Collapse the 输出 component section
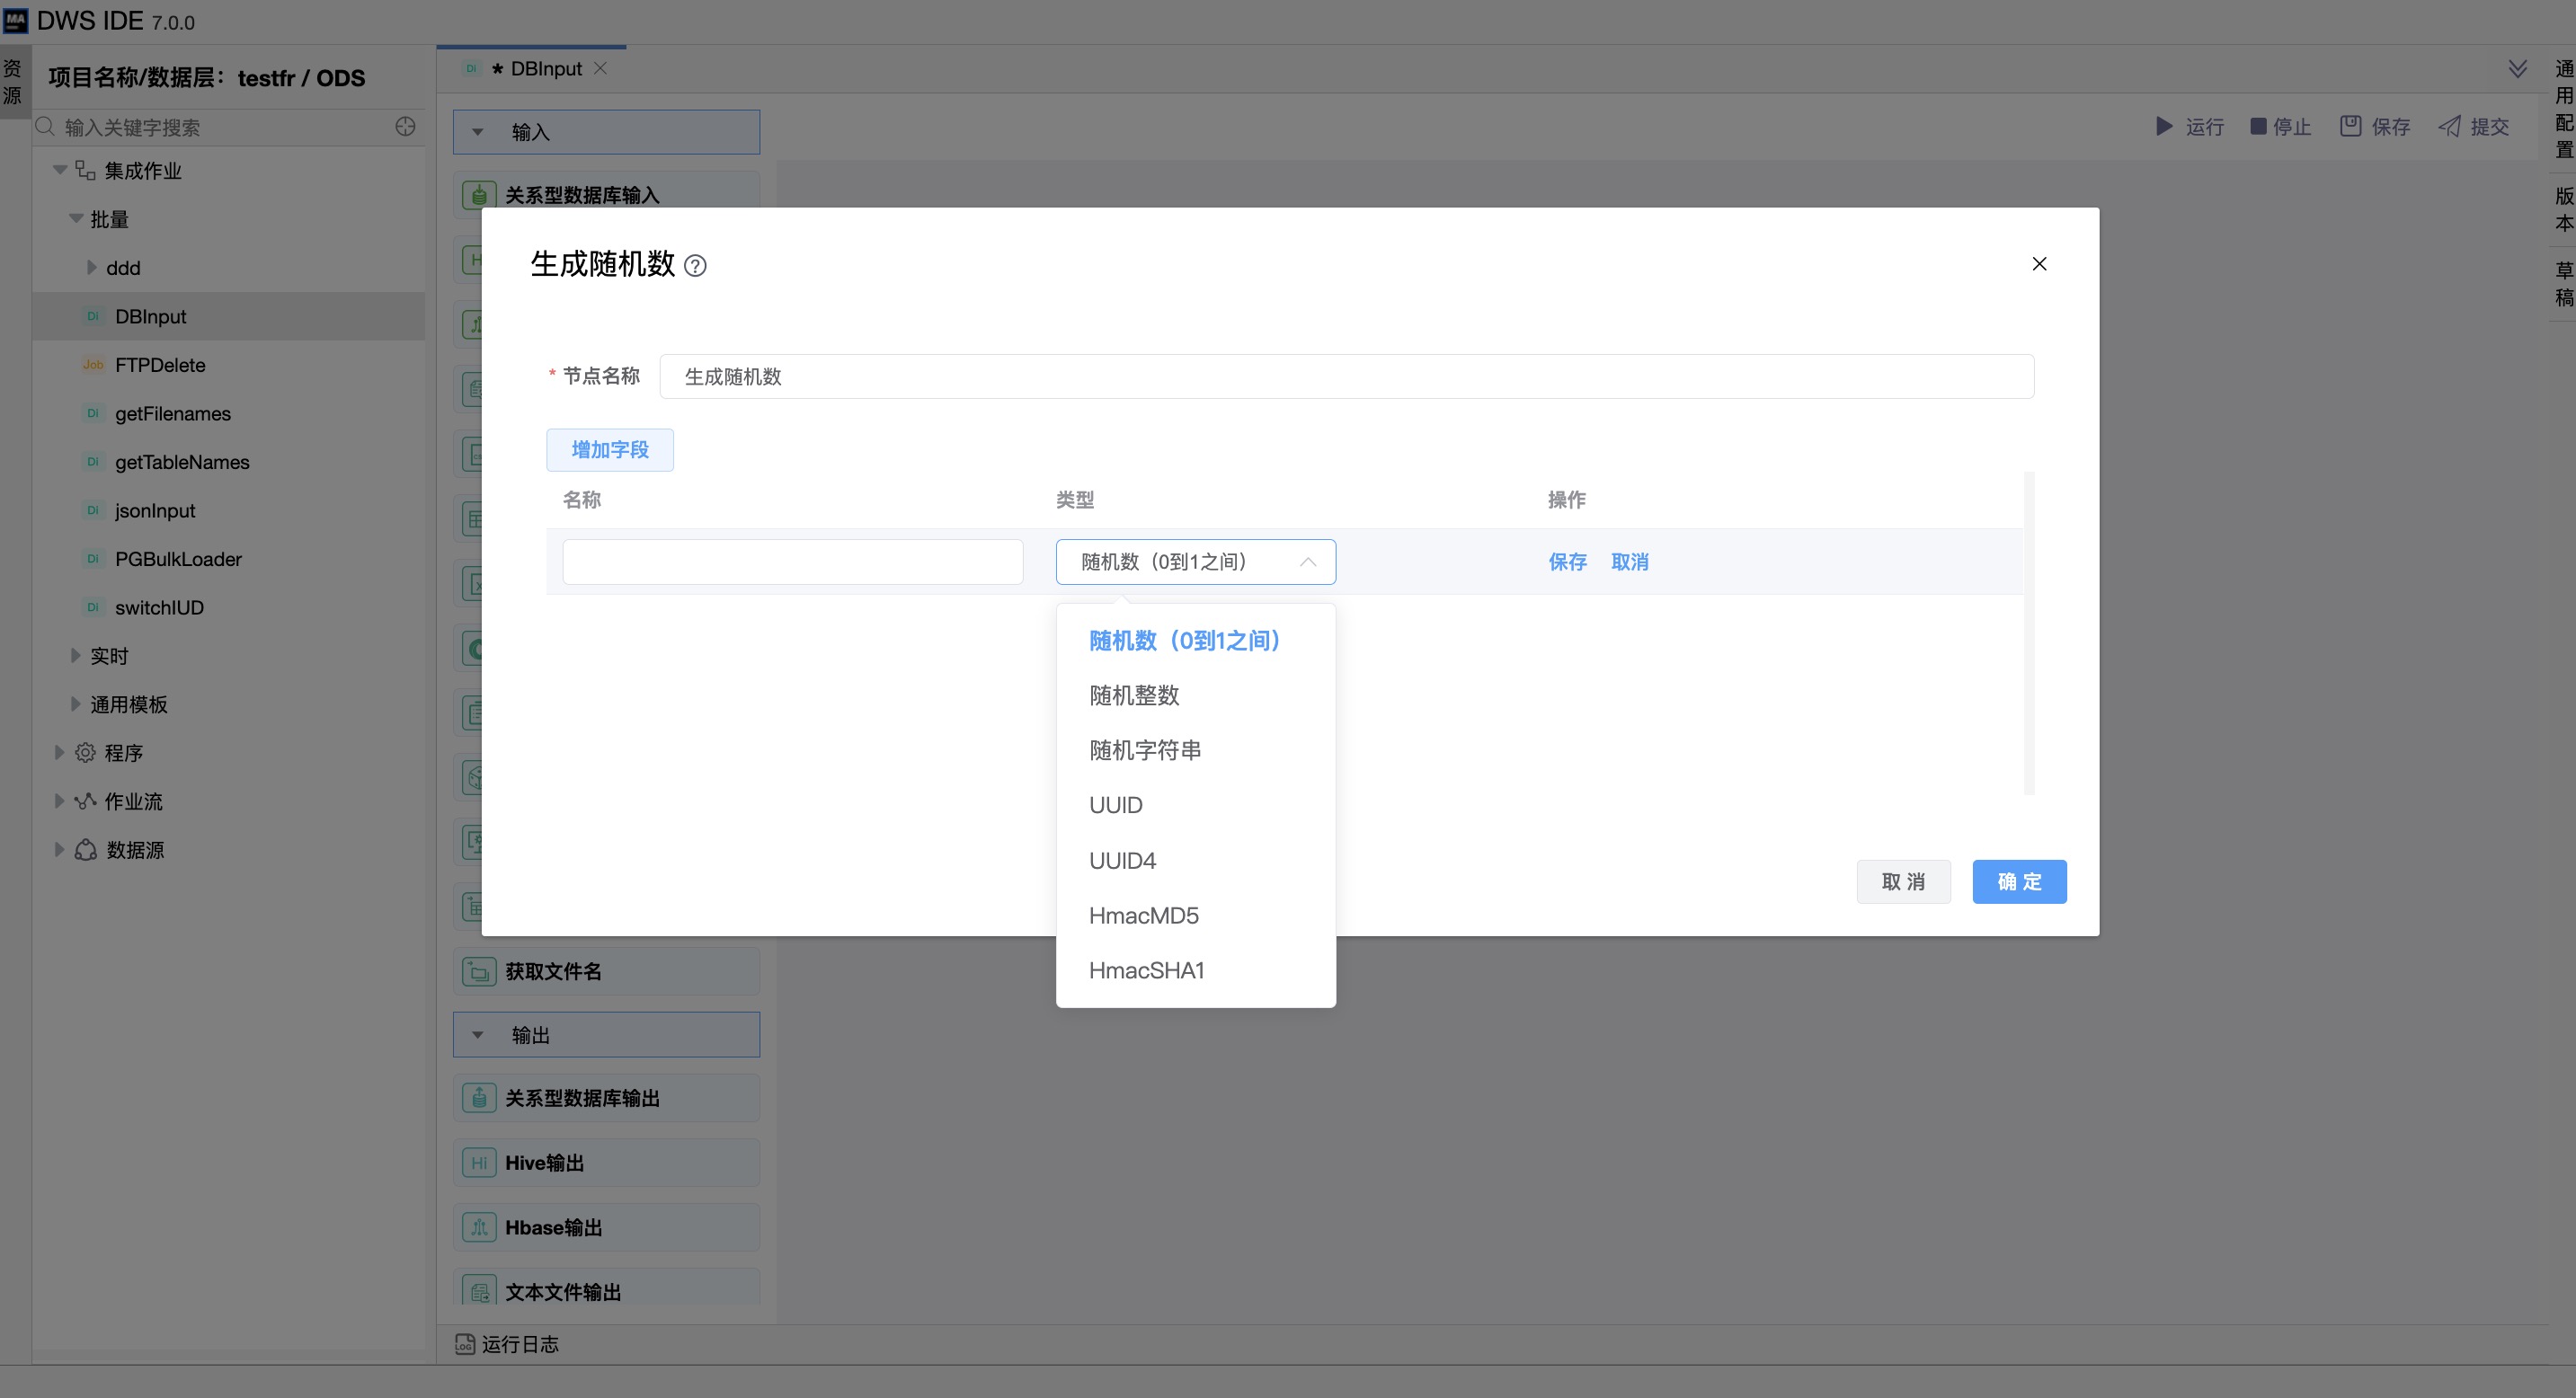2576x1398 pixels. (478, 1035)
